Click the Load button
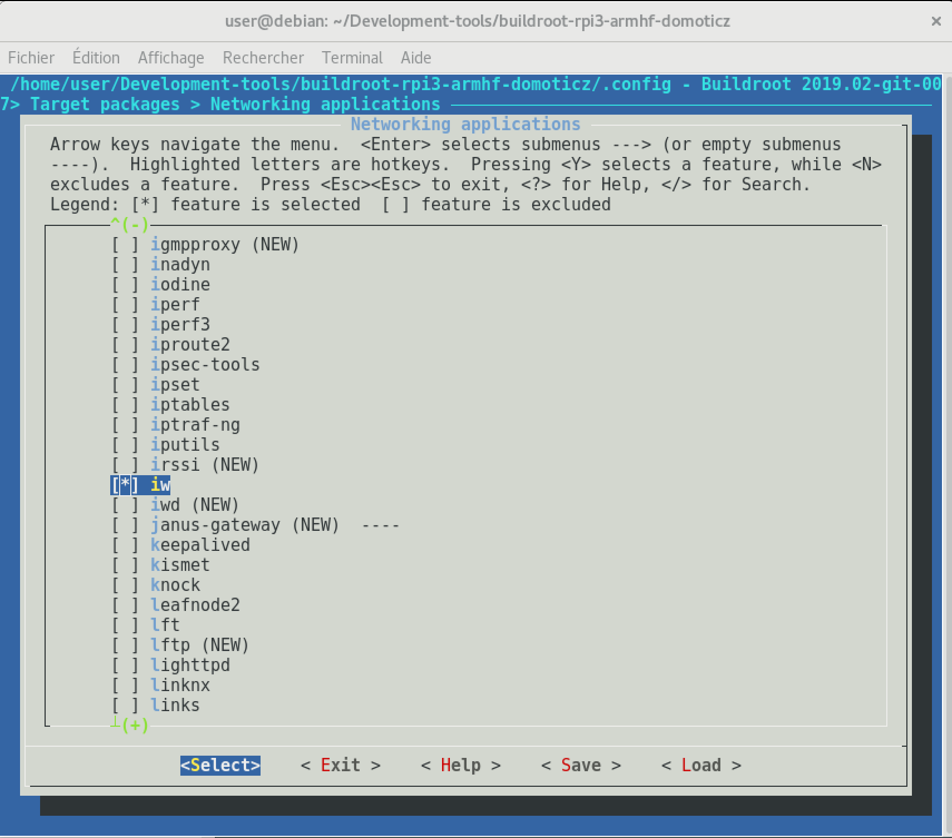 point(701,765)
